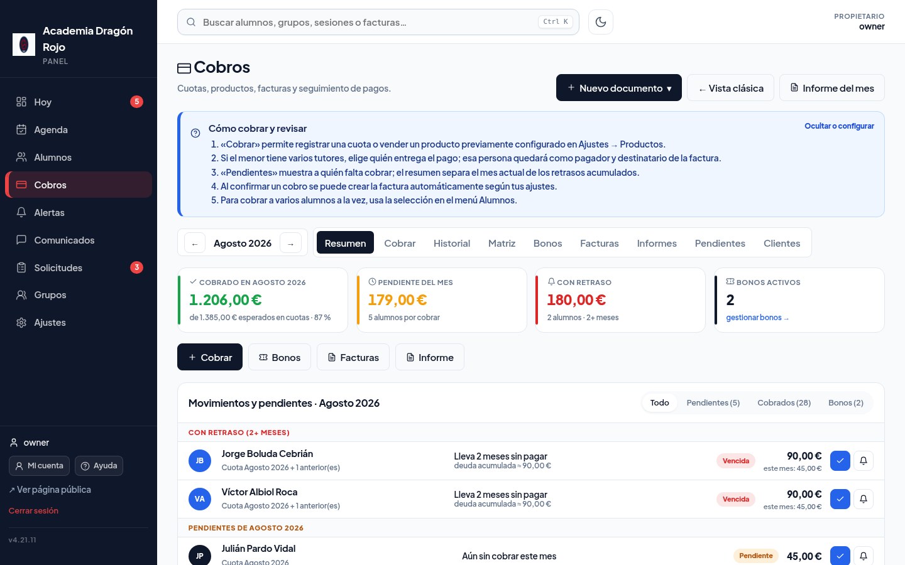Filter movements by Bonos (2)
The image size is (905, 565).
pos(846,402)
